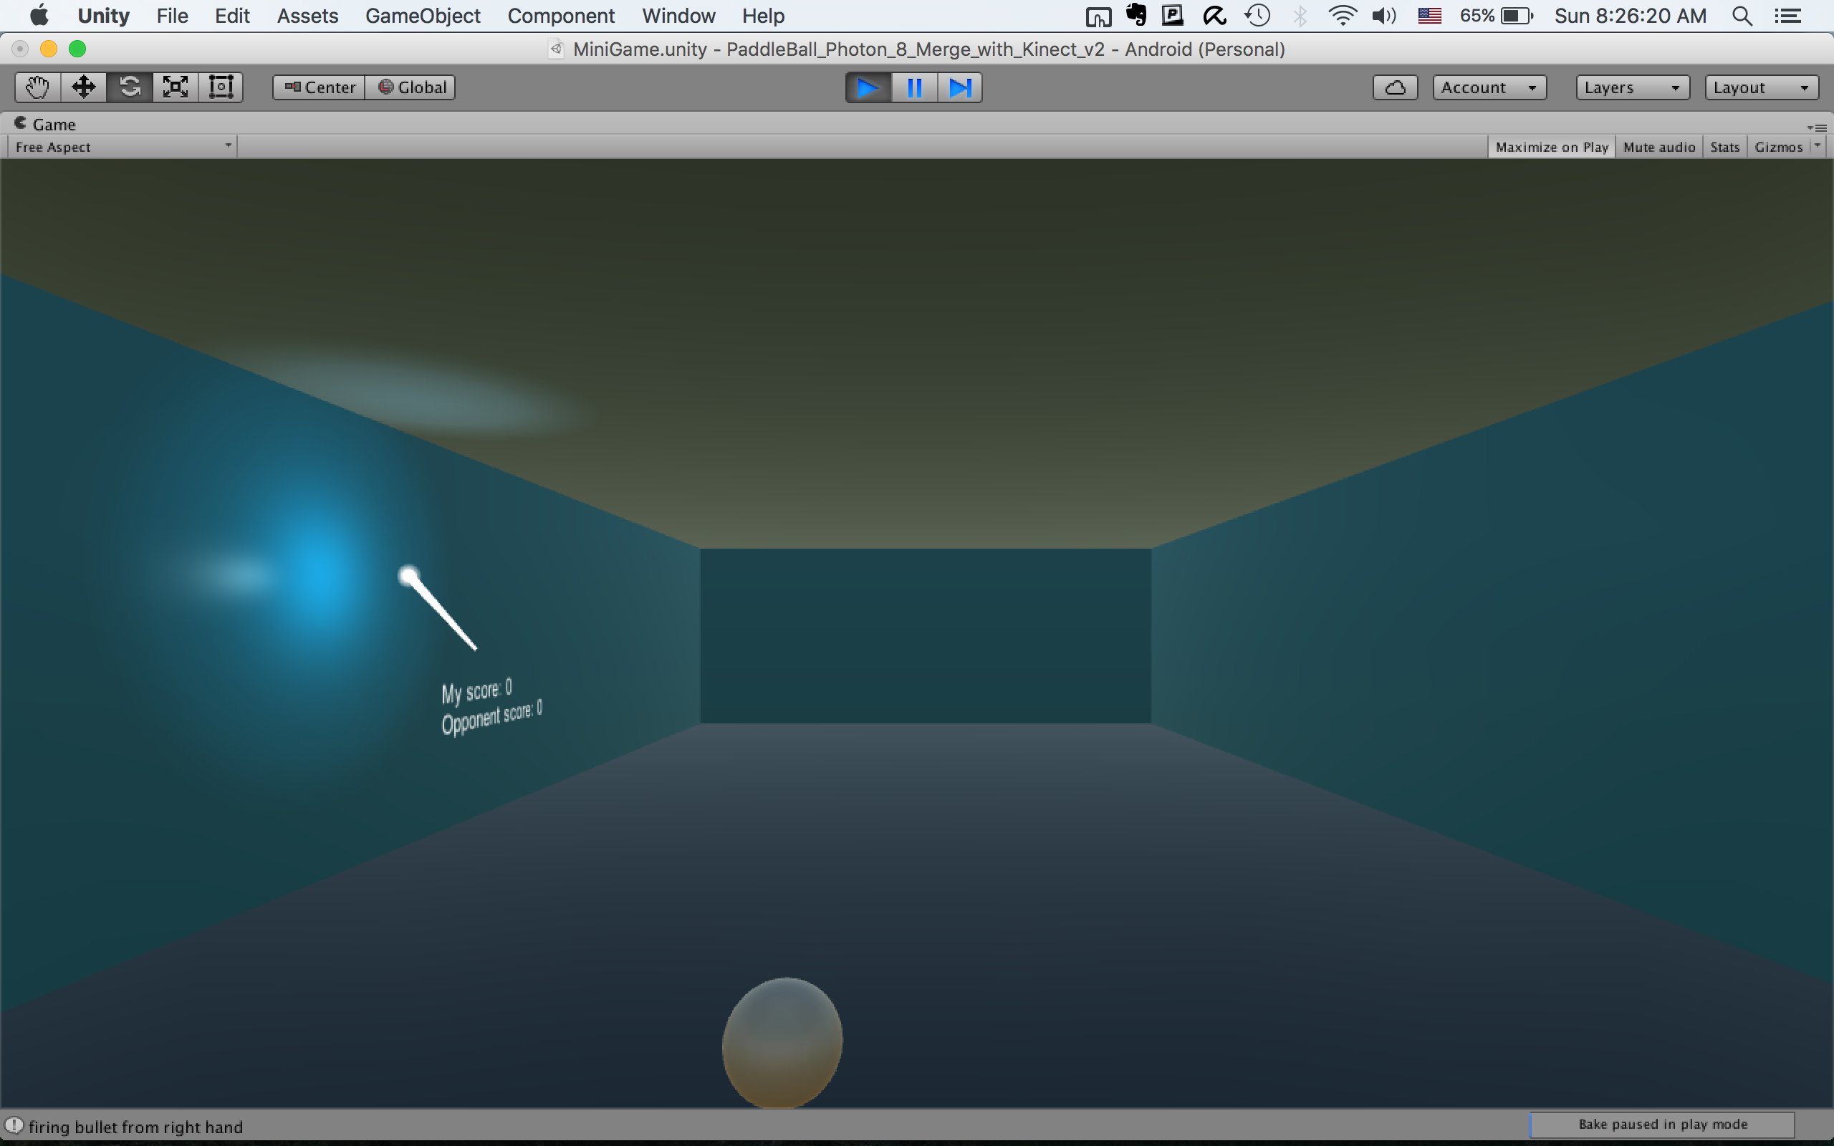The height and width of the screenshot is (1146, 1834).
Task: Select the Scale tool
Action: tap(175, 87)
